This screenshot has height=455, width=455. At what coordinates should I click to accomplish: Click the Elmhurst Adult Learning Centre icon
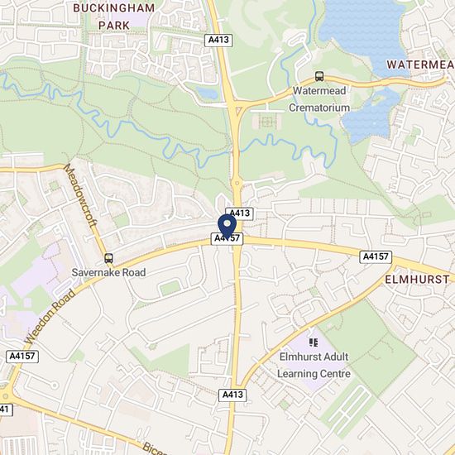pos(314,342)
